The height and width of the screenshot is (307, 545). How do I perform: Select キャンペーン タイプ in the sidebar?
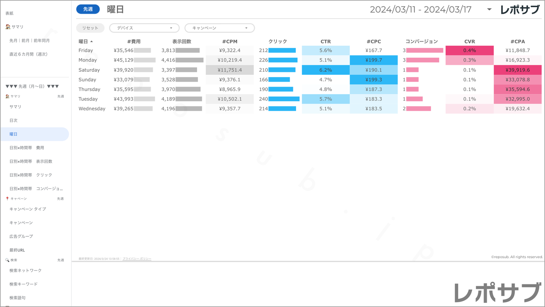point(28,209)
